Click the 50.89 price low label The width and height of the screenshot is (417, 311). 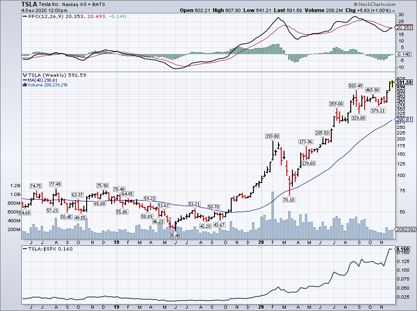coord(147,216)
